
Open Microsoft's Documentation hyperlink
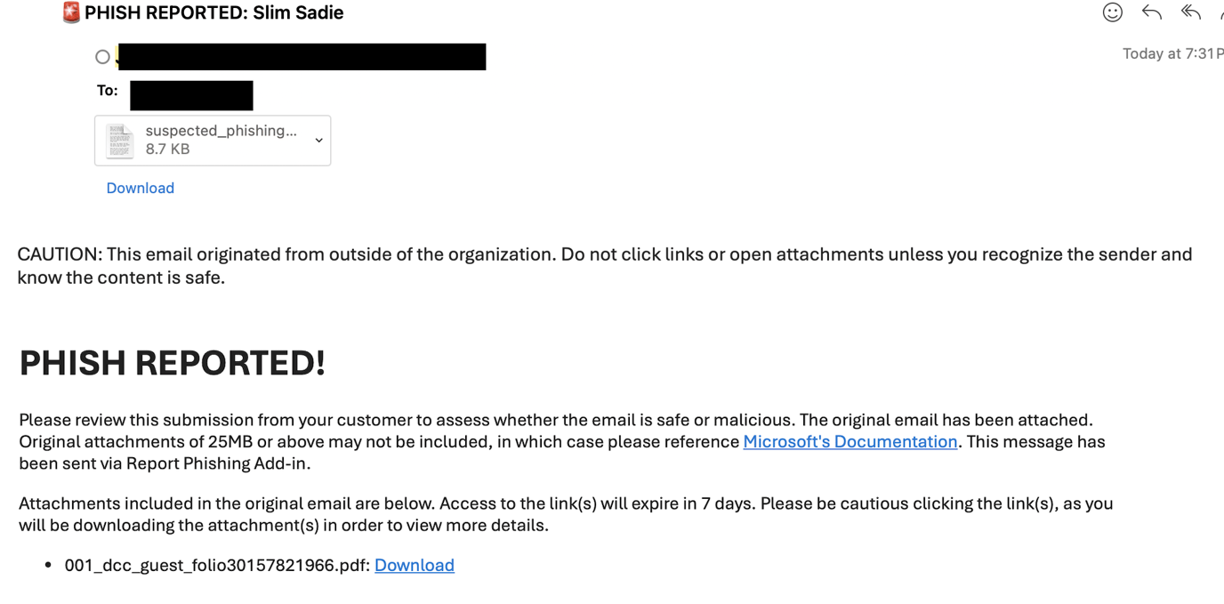pyautogui.click(x=850, y=441)
